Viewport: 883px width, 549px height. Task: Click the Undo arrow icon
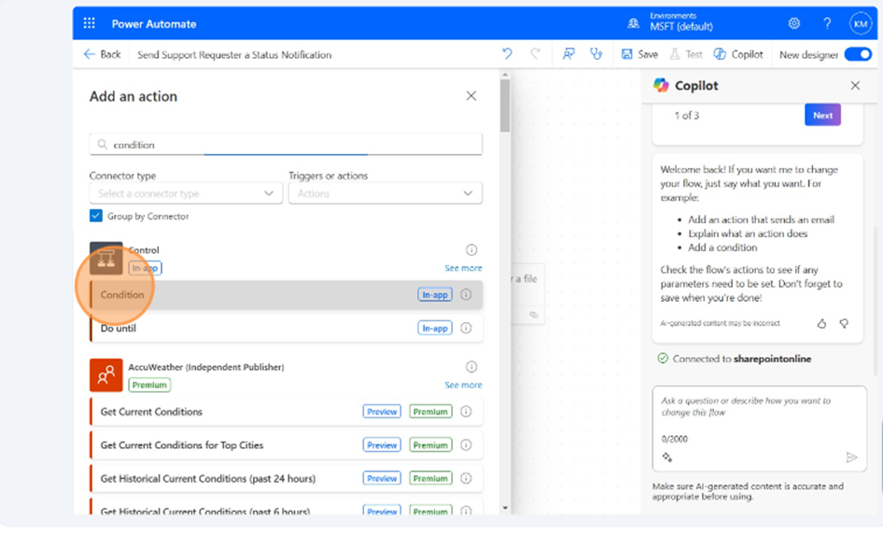click(507, 54)
